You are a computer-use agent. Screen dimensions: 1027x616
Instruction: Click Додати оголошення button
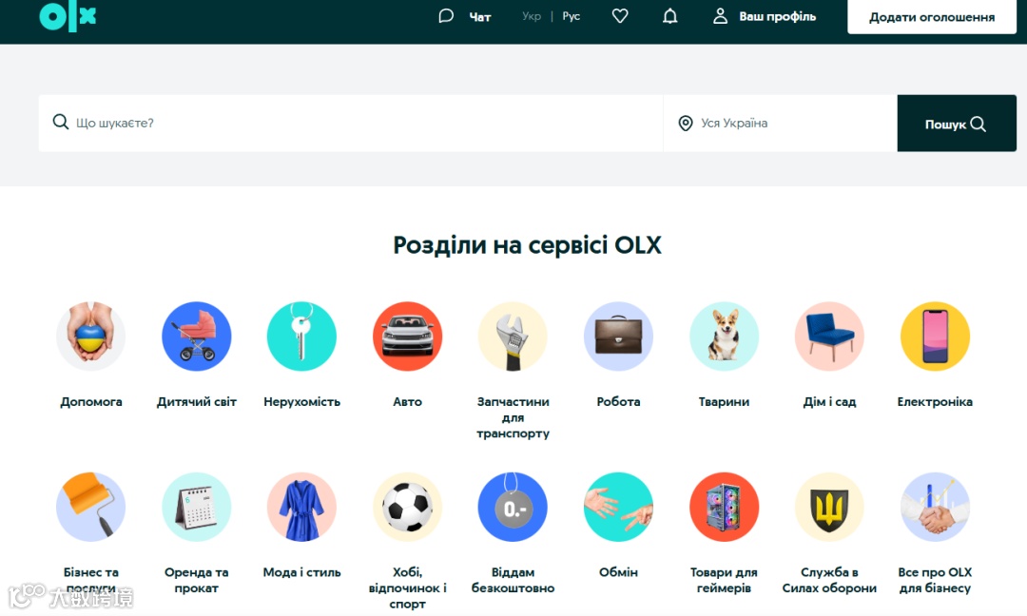coord(931,17)
